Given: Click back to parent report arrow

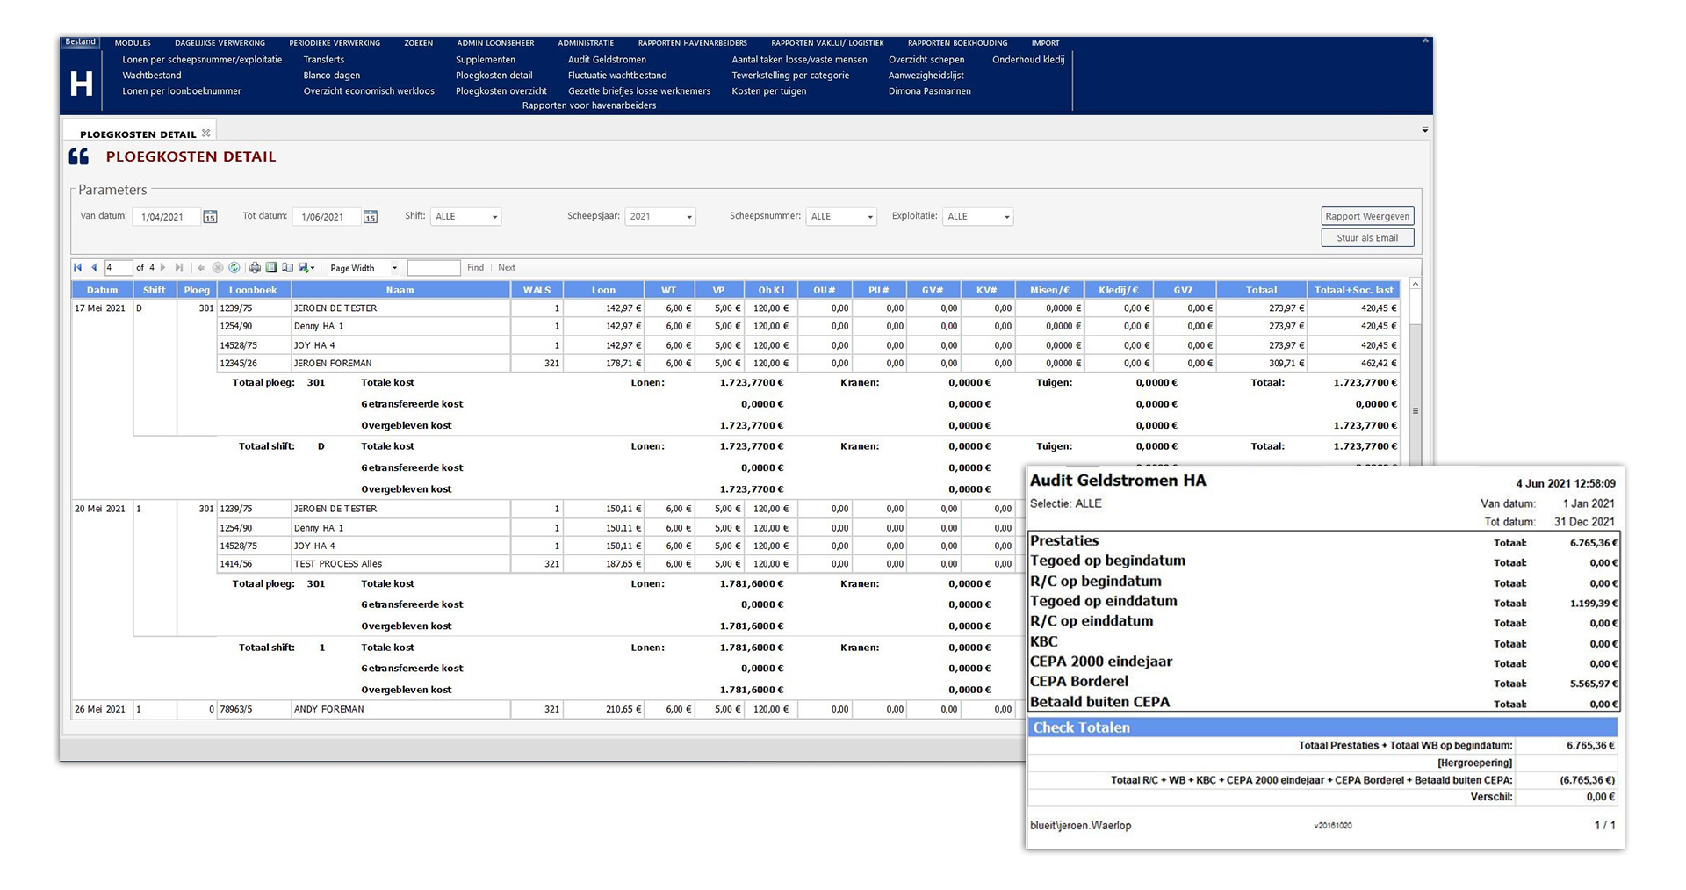Looking at the screenshot, I should pos(201,268).
